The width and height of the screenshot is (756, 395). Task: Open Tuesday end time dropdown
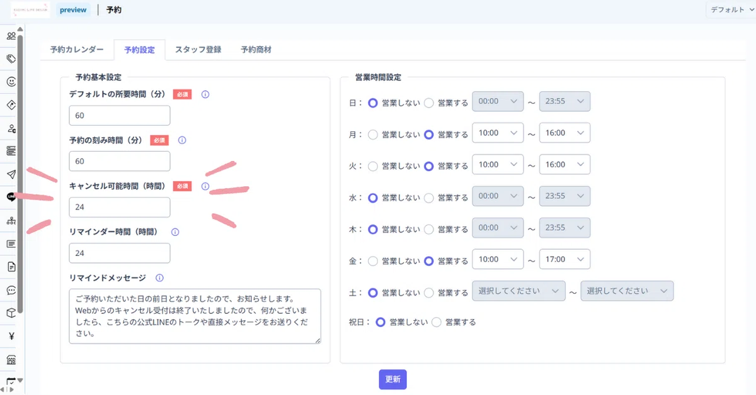(x=564, y=164)
